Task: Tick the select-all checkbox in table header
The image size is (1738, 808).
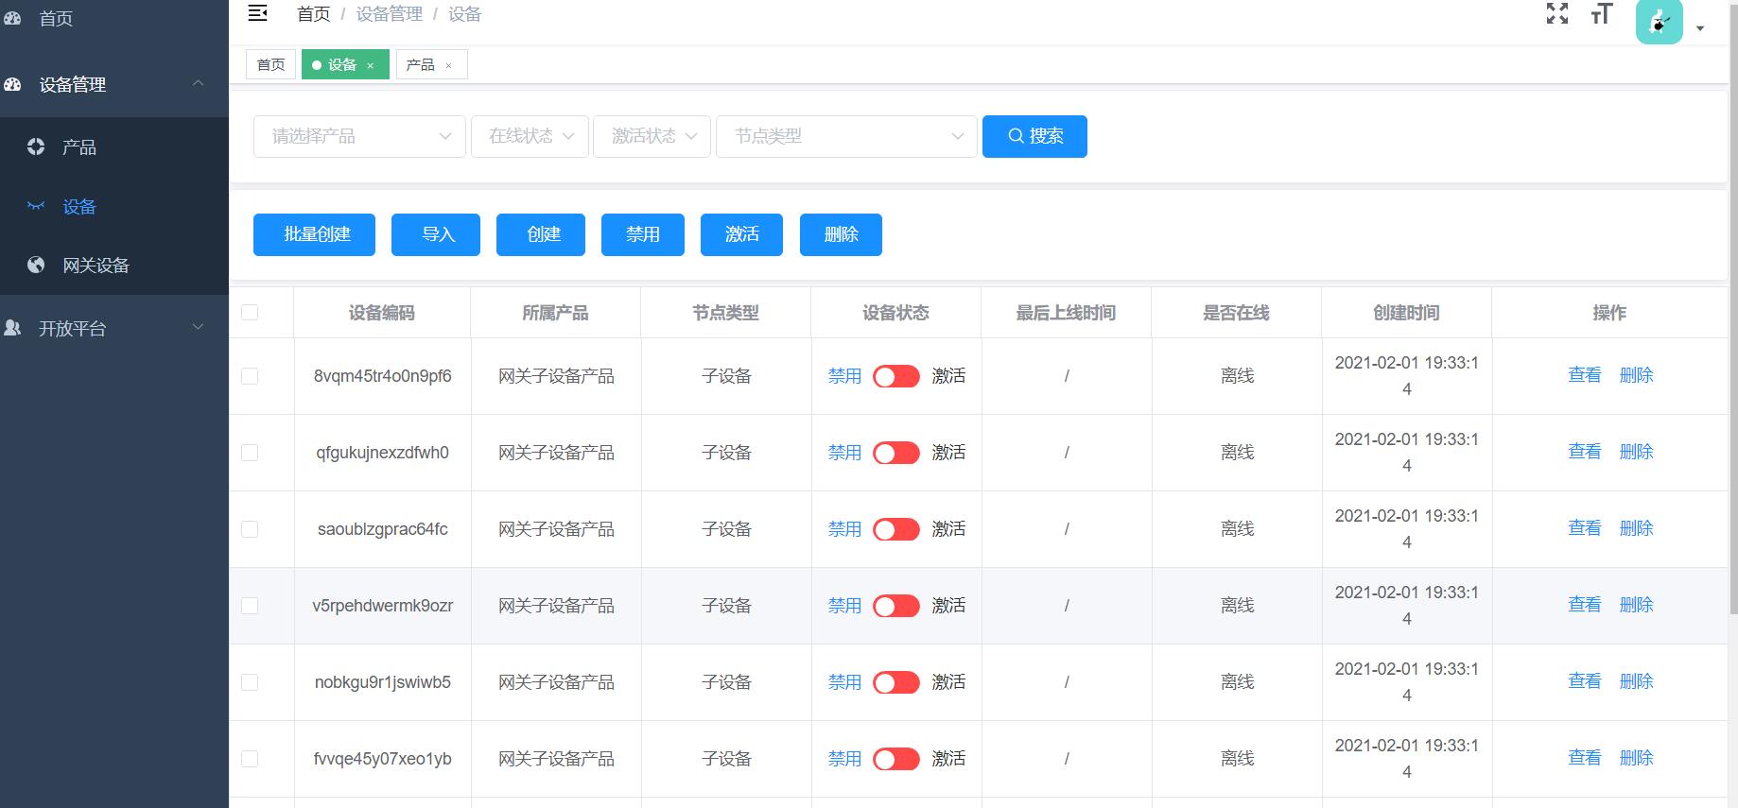Action: point(250,313)
